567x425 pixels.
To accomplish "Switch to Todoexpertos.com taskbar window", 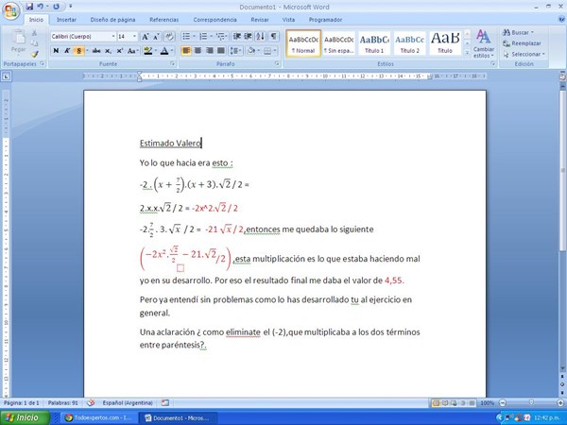I will [x=98, y=418].
